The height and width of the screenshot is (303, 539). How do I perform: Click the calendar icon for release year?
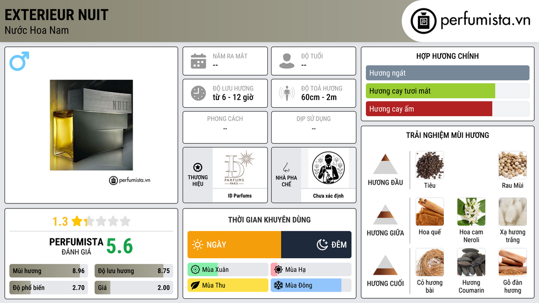coord(198,61)
